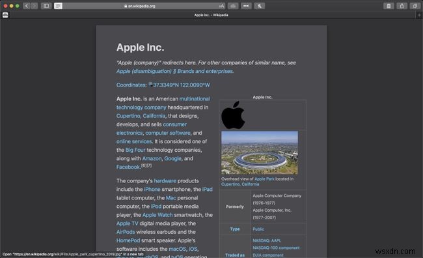
Task: Click the pinned tab icon below window controls
Action: pos(5,15)
